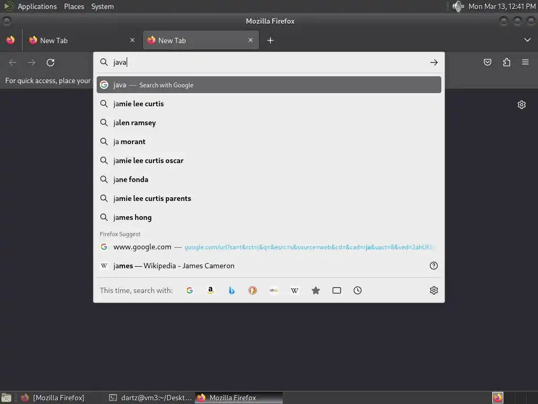Open new tab with plus button
This screenshot has width=538, height=404.
click(x=271, y=41)
